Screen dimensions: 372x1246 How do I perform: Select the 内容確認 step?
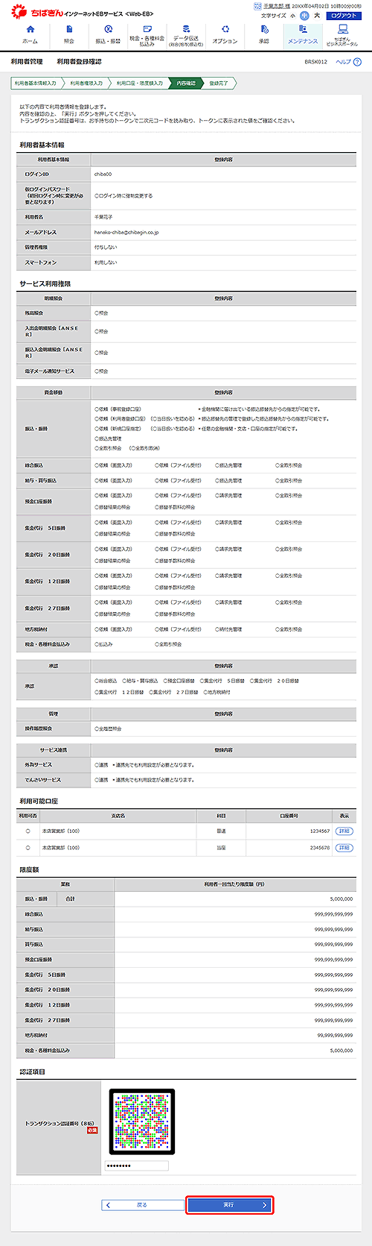point(186,84)
